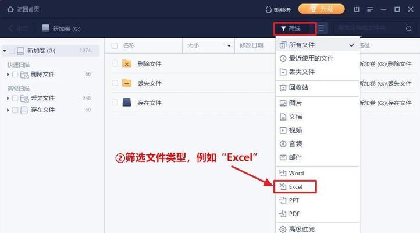Open the bookmark icon in title bar
This screenshot has width=420, height=233.
[357, 9]
